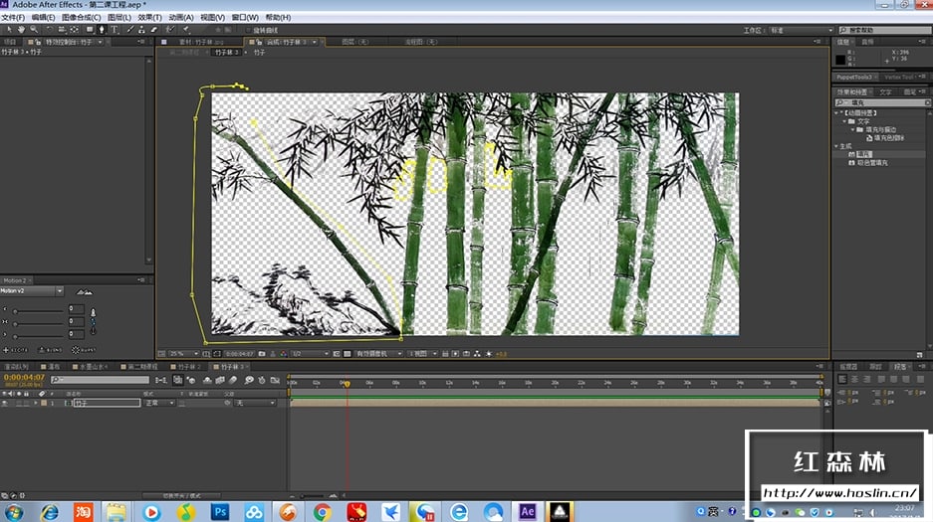Open the 编辑(E) menu
This screenshot has width=933, height=522.
[x=43, y=17]
